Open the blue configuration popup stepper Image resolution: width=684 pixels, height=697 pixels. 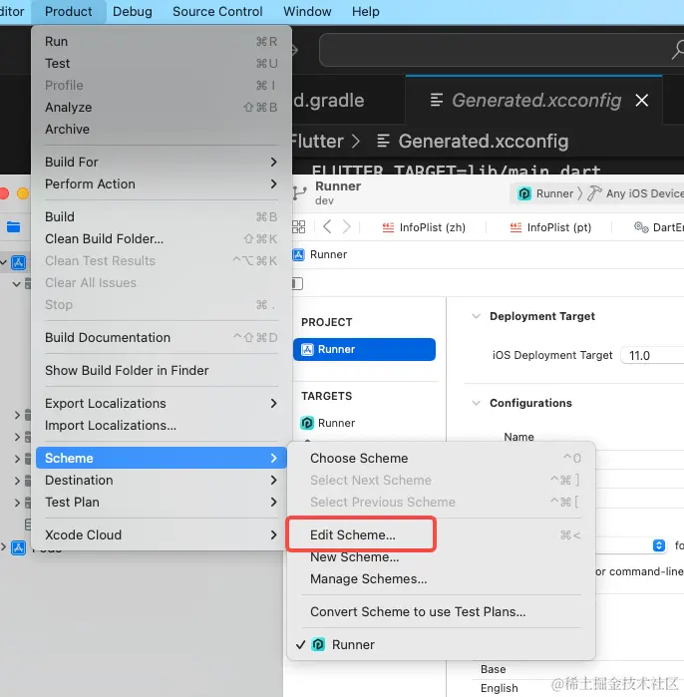click(x=659, y=545)
